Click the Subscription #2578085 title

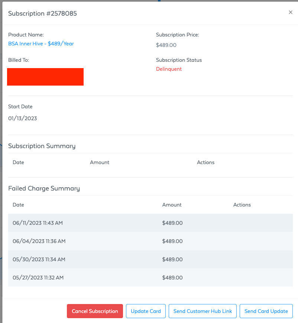click(42, 13)
